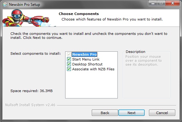
Task: Click empty area of the components list box
Action: [x=91, y=85]
